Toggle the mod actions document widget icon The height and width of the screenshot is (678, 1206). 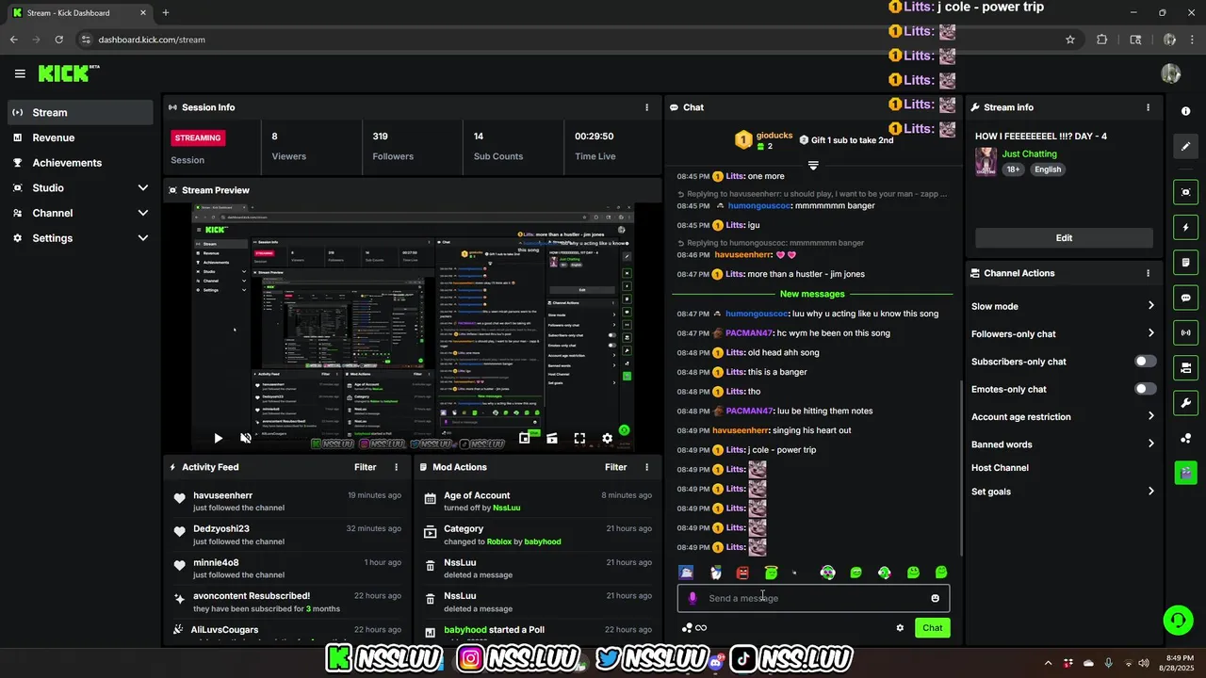(x=1185, y=262)
